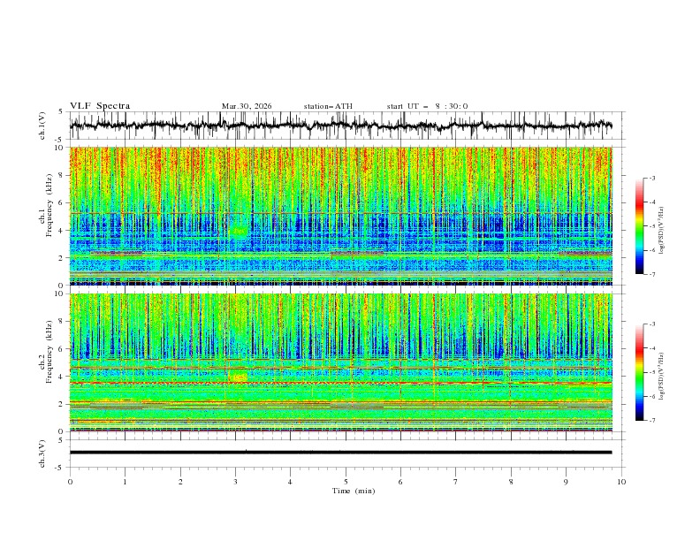
Task: Click the ch.2 spectrogram color bar
Action: 639,372
